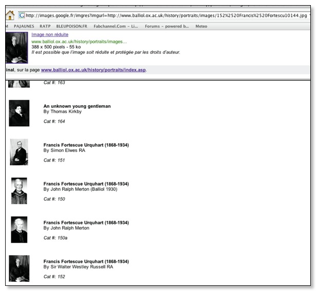
Task: Click the Cat 150a Urquhart portrait thumbnail
Action: (19, 229)
